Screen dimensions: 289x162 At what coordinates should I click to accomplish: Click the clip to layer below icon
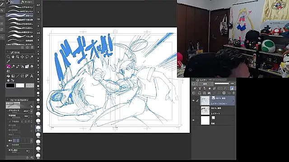195,88
